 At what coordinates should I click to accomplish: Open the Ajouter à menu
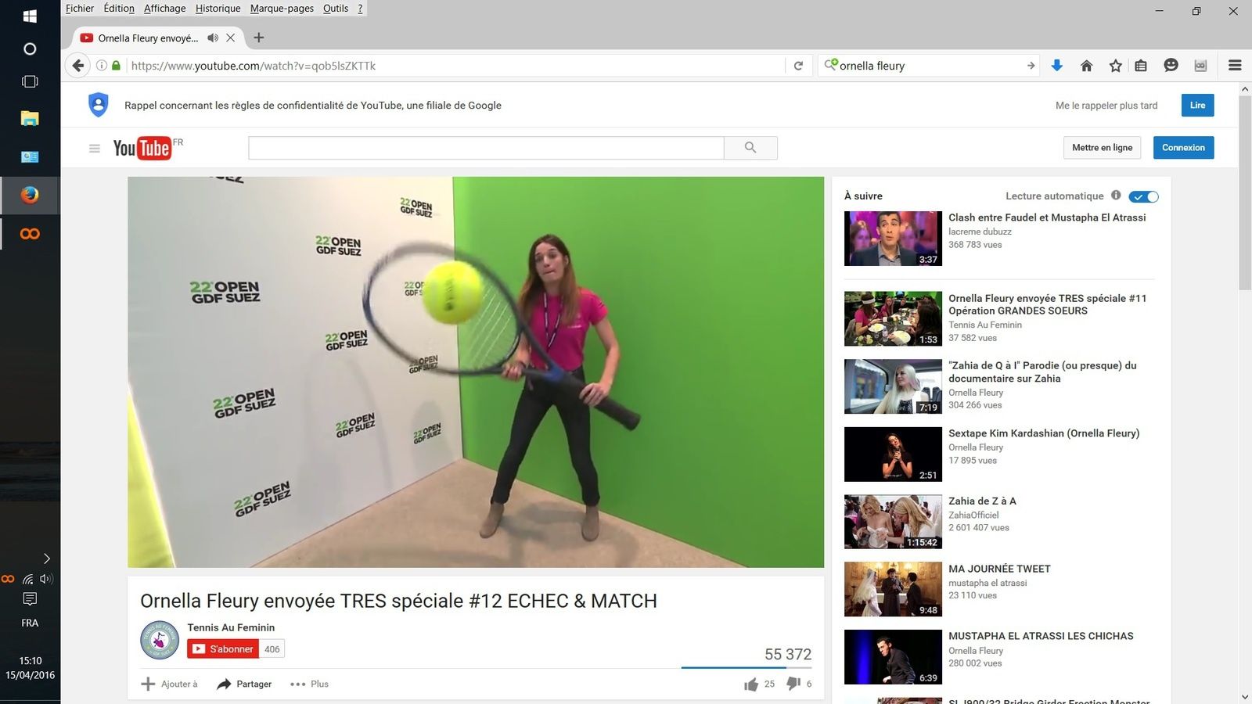tap(169, 684)
